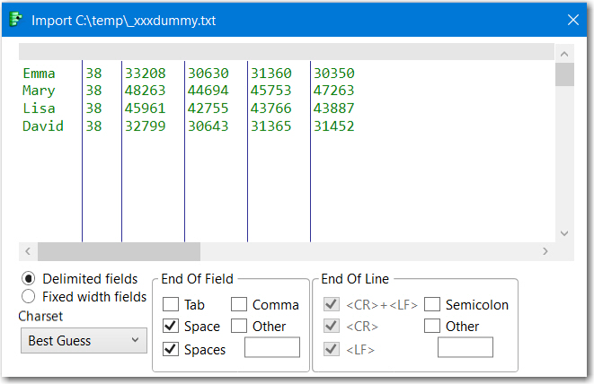594x384 pixels.
Task: Check the Other box under End Of Line
Action: (x=432, y=327)
